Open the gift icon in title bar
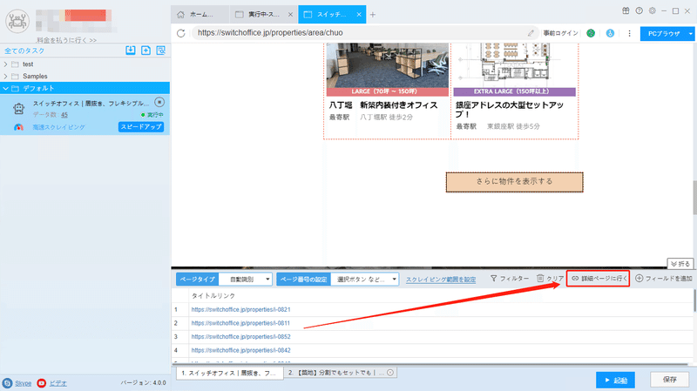697x391 pixels. tap(626, 10)
